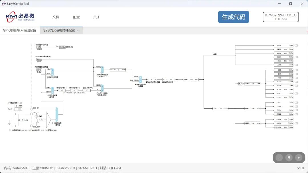Reset the diagram zoom with R button
308x173 pixels.
click(x=289, y=158)
